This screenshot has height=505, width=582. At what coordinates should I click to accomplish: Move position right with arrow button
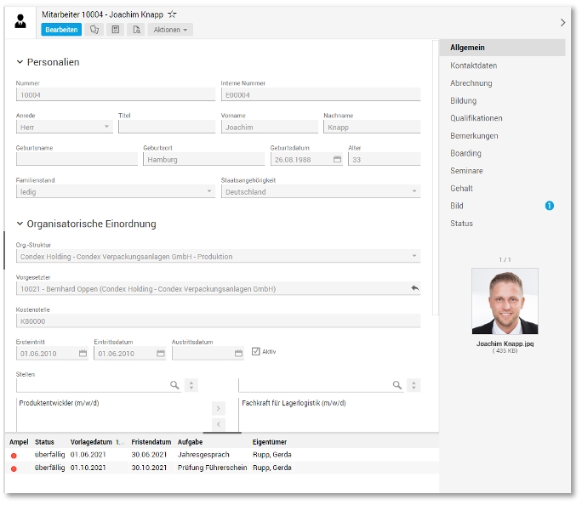pyautogui.click(x=218, y=408)
